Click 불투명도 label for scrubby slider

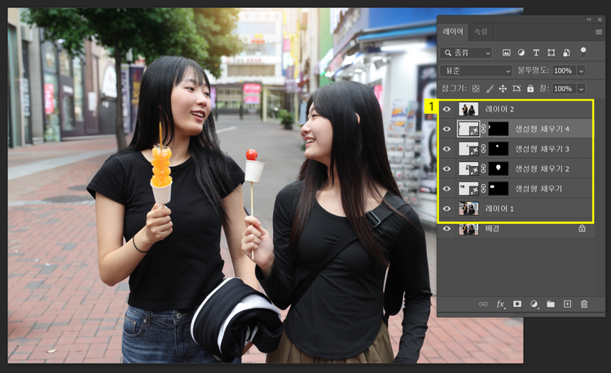pyautogui.click(x=533, y=71)
